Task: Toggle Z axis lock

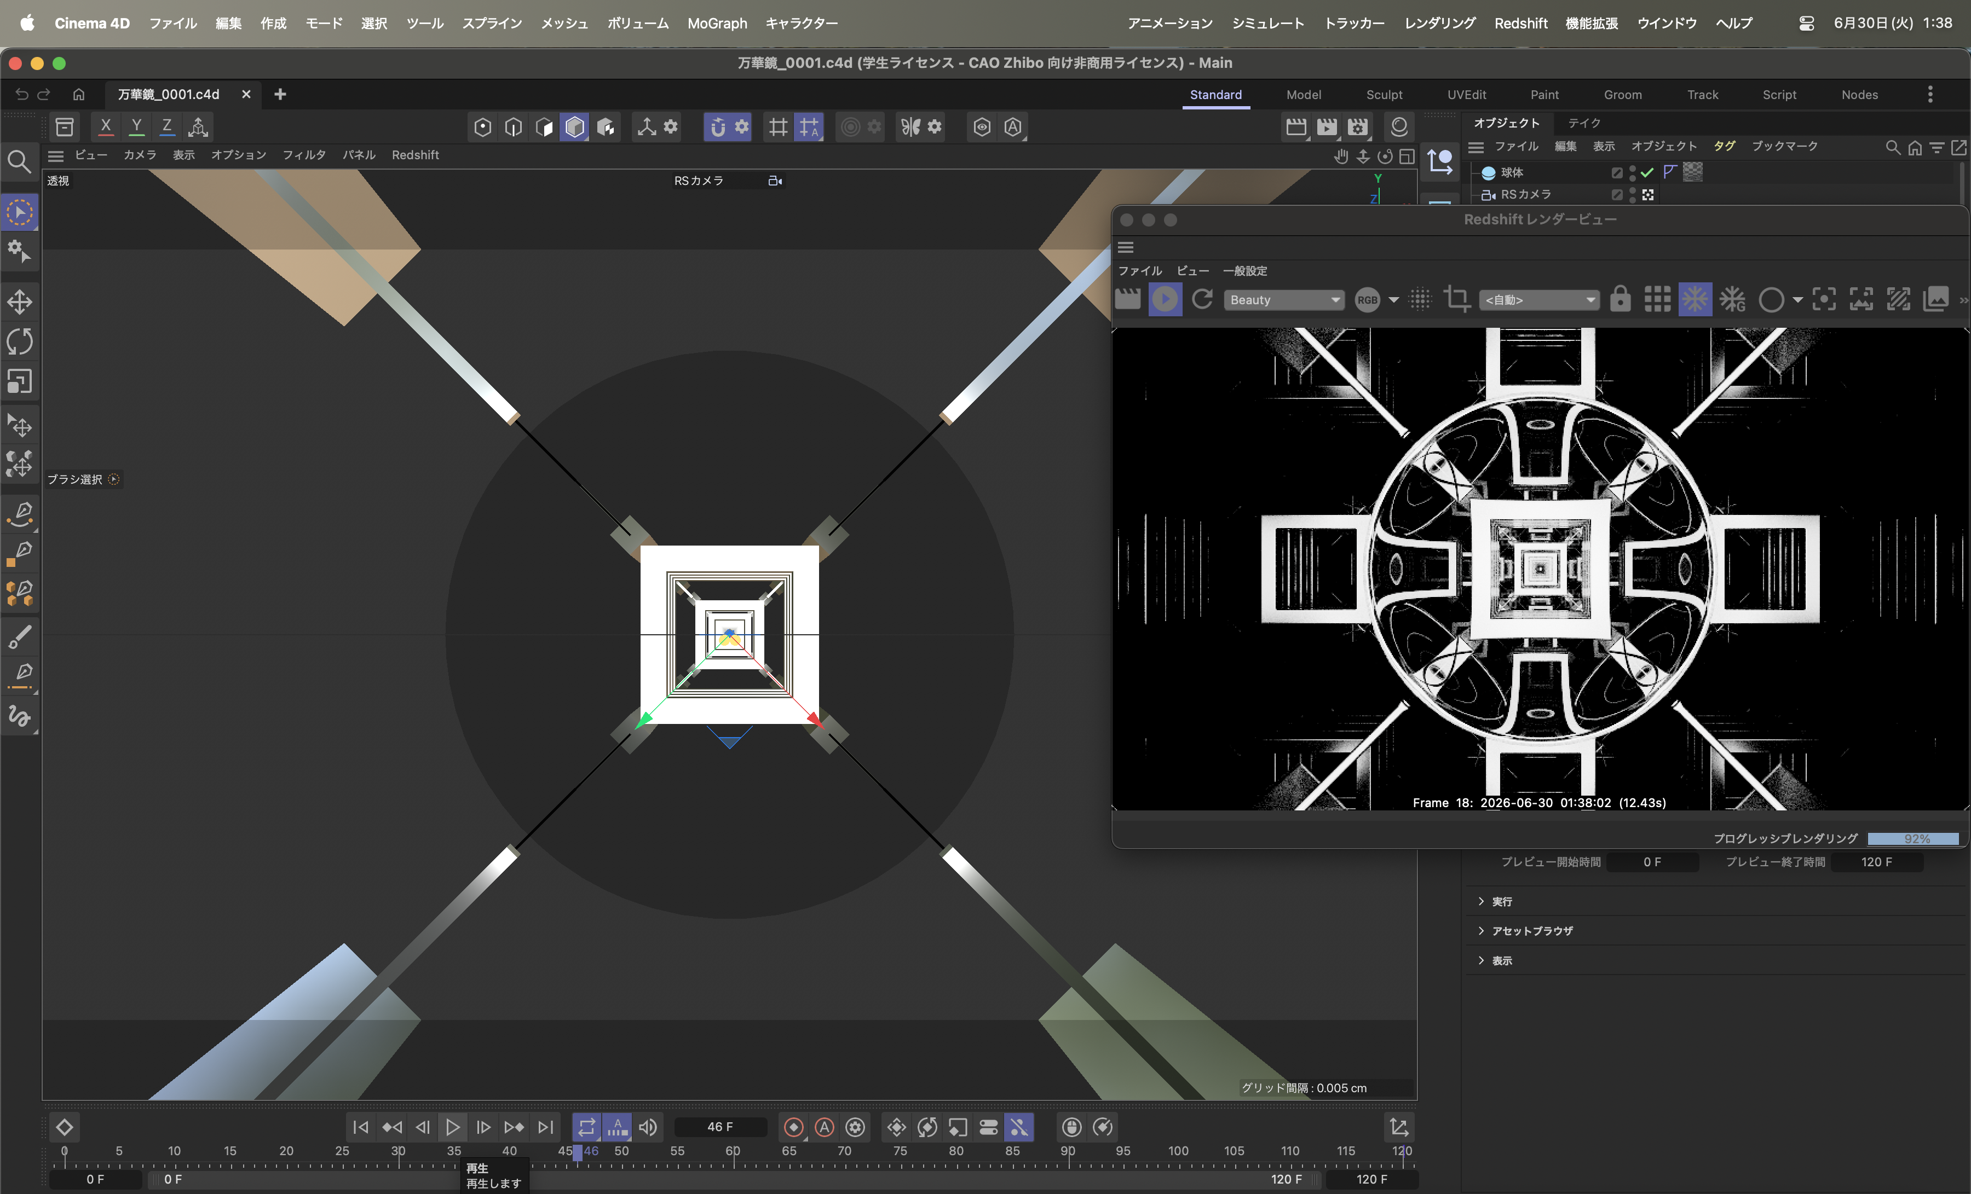Action: point(167,126)
